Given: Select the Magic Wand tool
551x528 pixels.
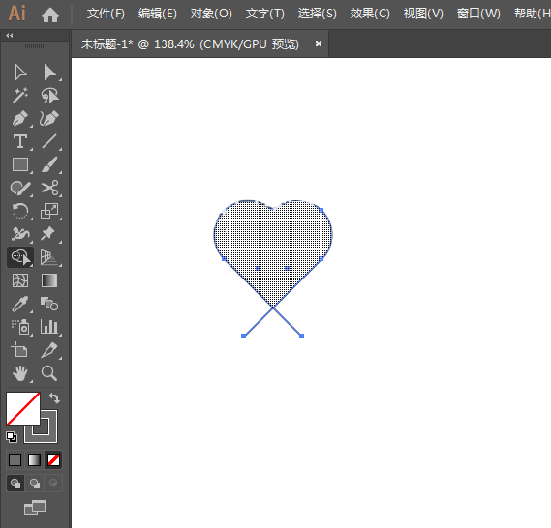Looking at the screenshot, I should point(20,96).
